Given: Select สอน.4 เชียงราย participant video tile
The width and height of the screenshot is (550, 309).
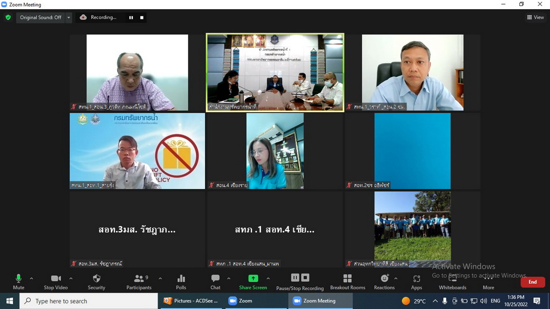Looking at the screenshot, I should [275, 151].
